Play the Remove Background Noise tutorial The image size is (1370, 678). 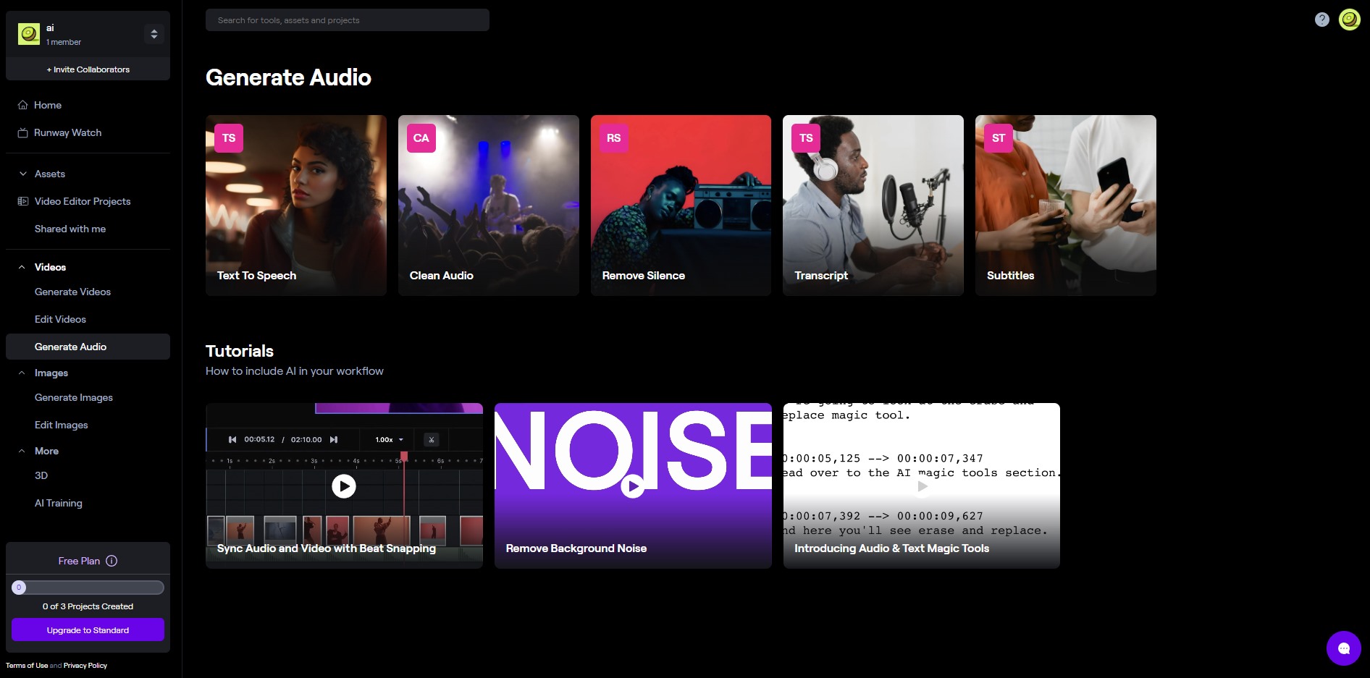click(x=633, y=486)
